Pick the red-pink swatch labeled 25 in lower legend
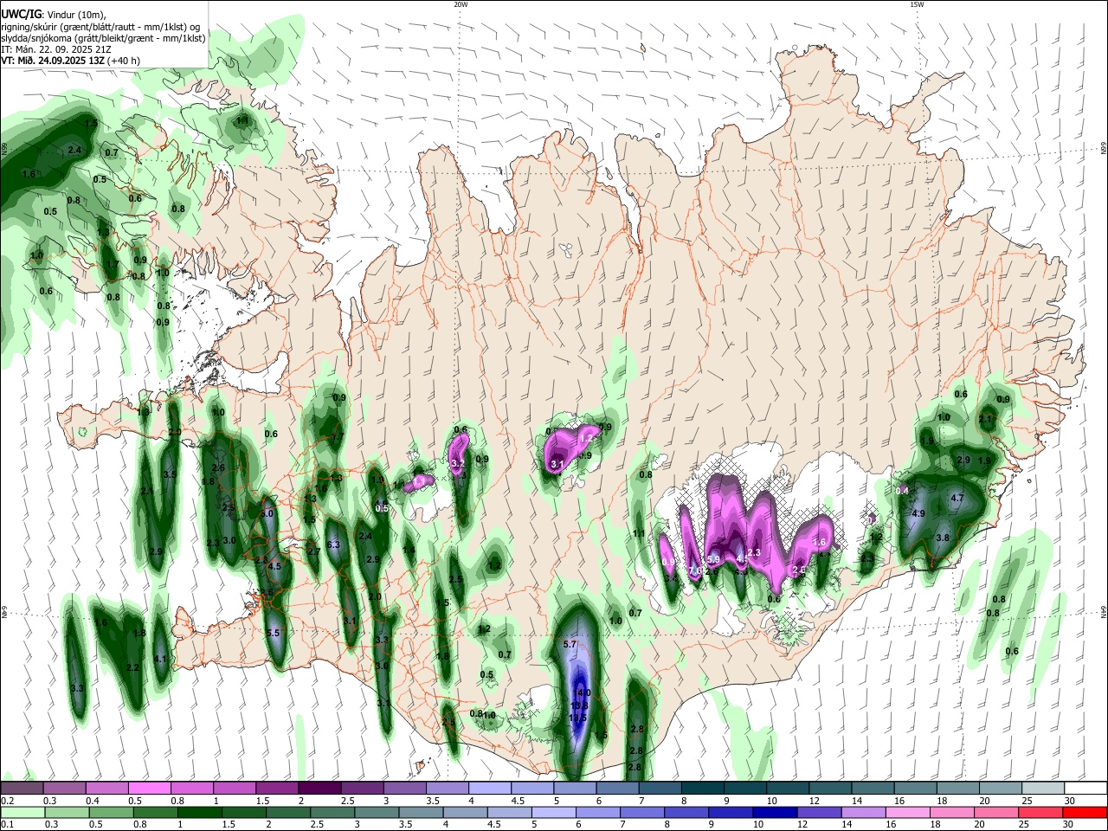Screen dimensions: 1108x831 pyautogui.click(x=1040, y=812)
